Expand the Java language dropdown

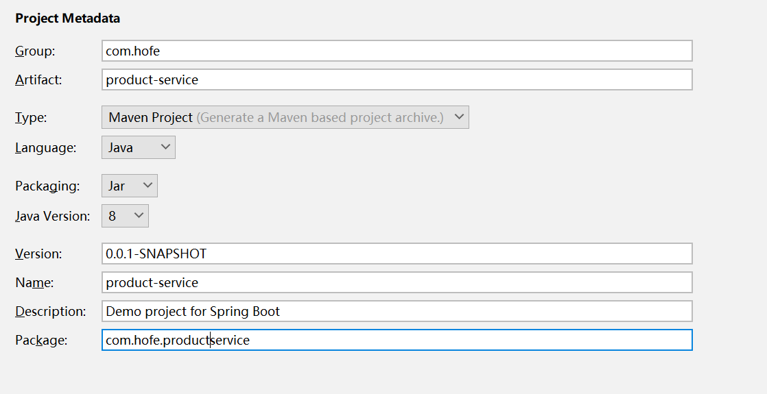click(x=139, y=147)
